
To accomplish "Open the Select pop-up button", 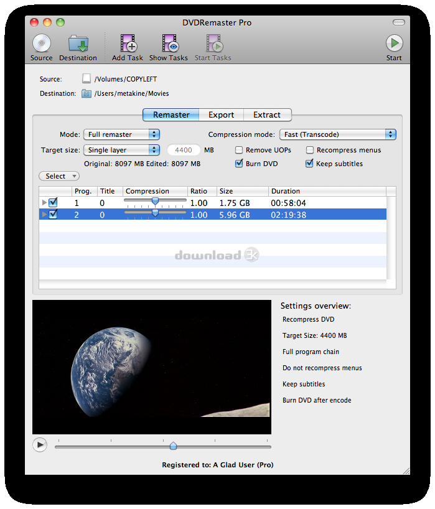I will pos(59,176).
